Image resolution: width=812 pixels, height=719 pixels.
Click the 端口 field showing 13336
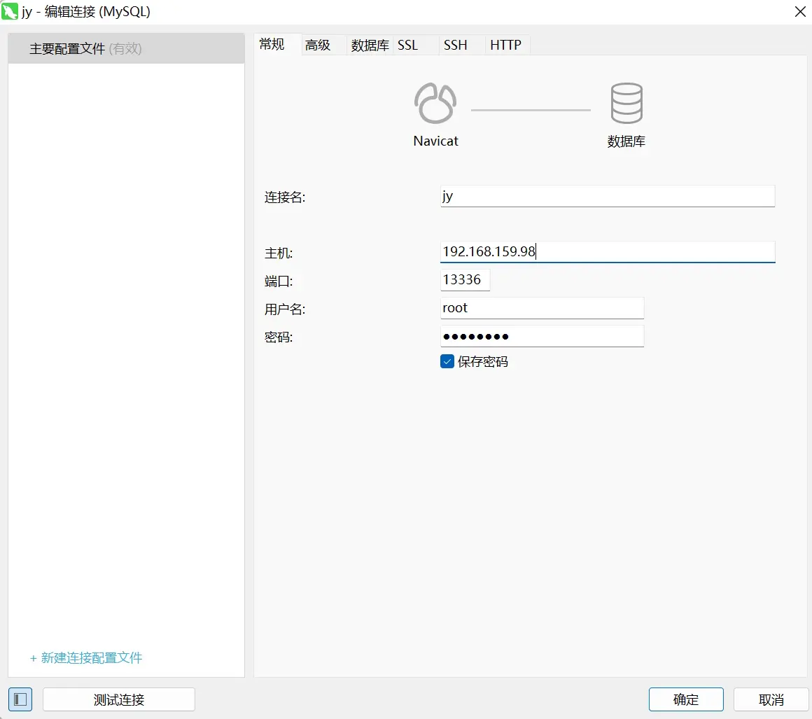(465, 280)
